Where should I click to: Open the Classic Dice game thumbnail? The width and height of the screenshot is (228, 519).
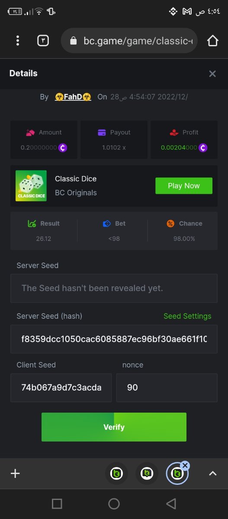31,186
